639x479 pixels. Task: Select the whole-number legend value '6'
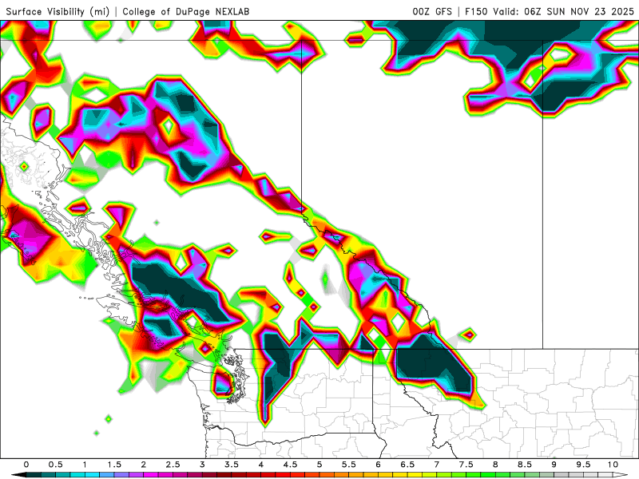tap(378, 465)
